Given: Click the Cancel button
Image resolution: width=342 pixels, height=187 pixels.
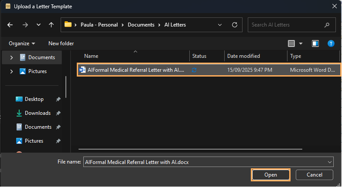Looking at the screenshot, I should click(314, 175).
